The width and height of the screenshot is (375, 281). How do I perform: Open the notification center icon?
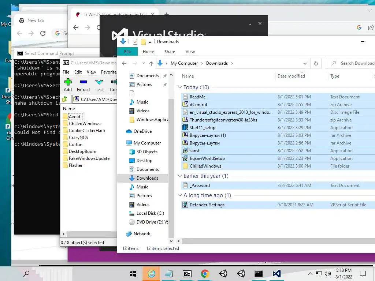click(363, 274)
